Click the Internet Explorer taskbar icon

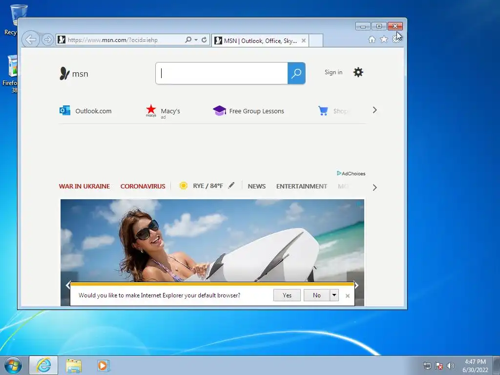point(43,365)
